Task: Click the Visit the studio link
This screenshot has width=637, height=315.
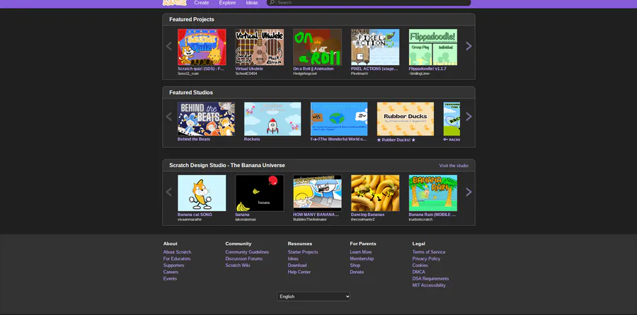Action: tap(454, 166)
